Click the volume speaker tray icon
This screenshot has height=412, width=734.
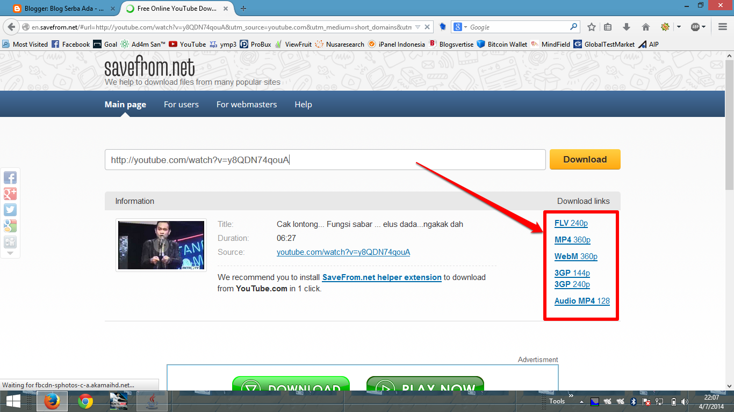(685, 401)
